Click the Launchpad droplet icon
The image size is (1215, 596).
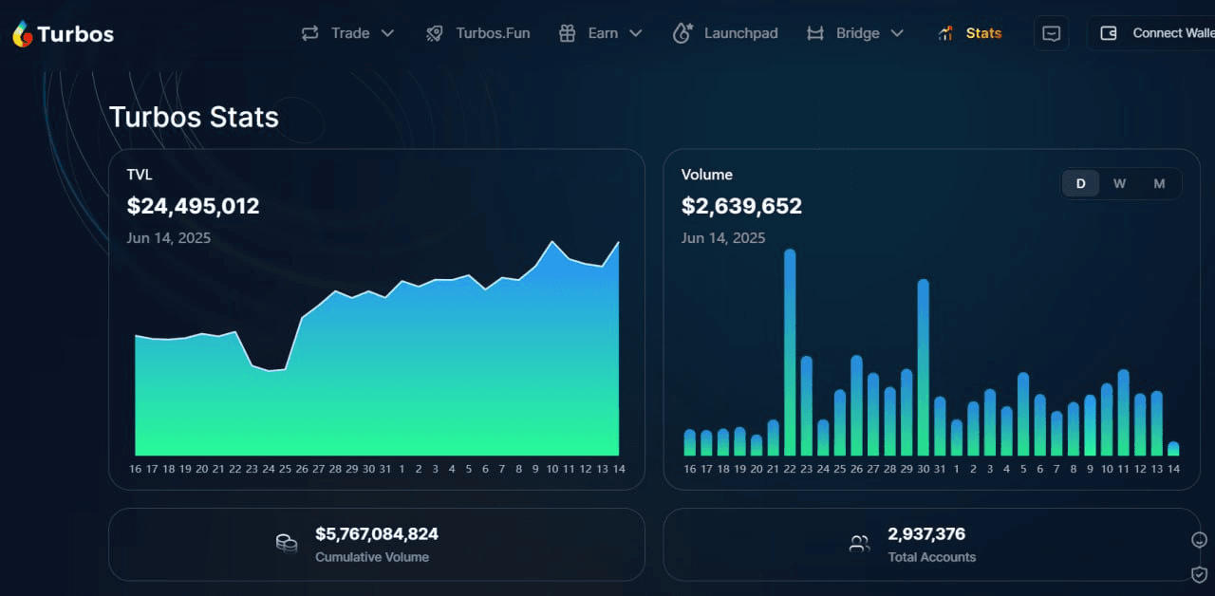pyautogui.click(x=682, y=33)
